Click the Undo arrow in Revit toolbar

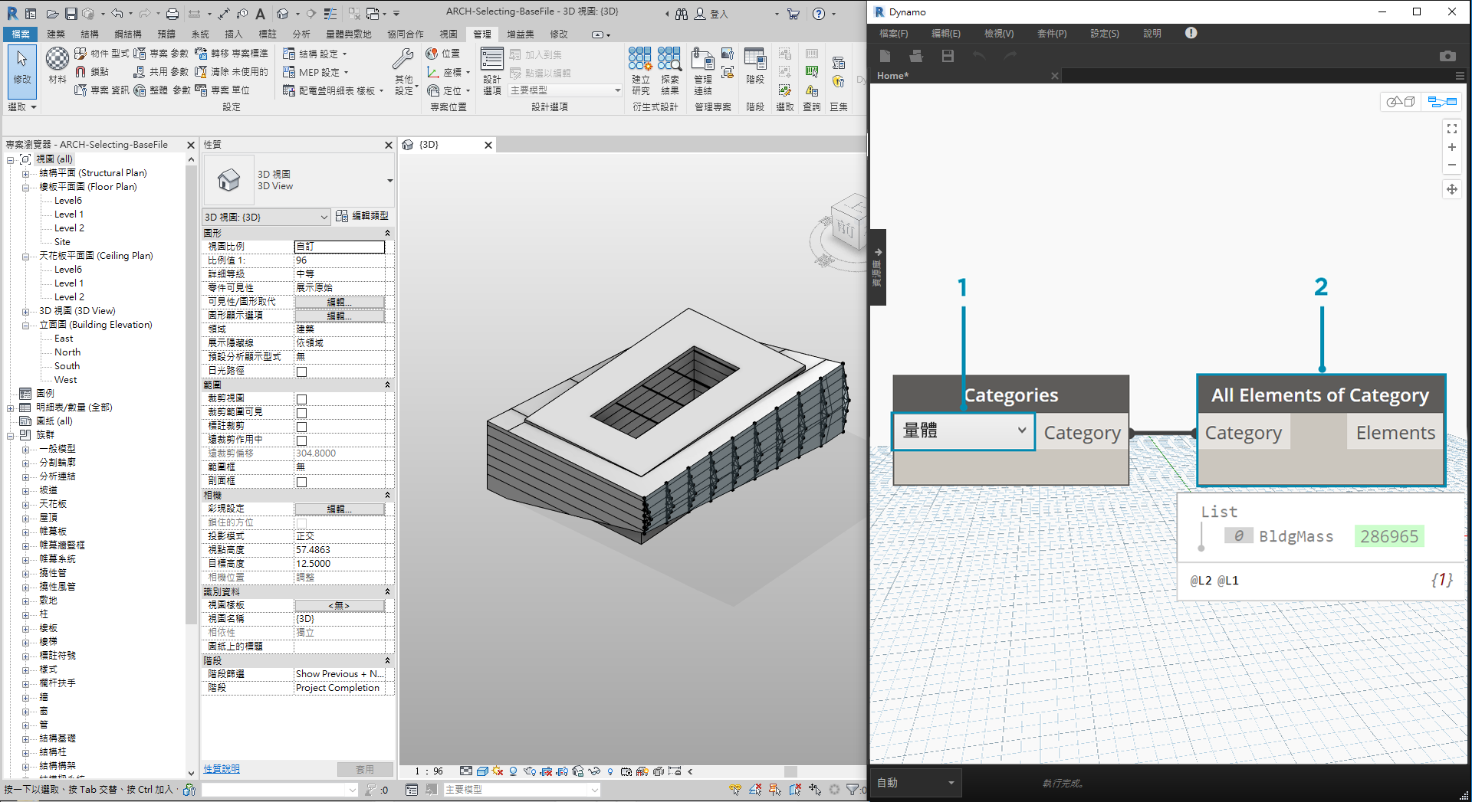pos(117,14)
